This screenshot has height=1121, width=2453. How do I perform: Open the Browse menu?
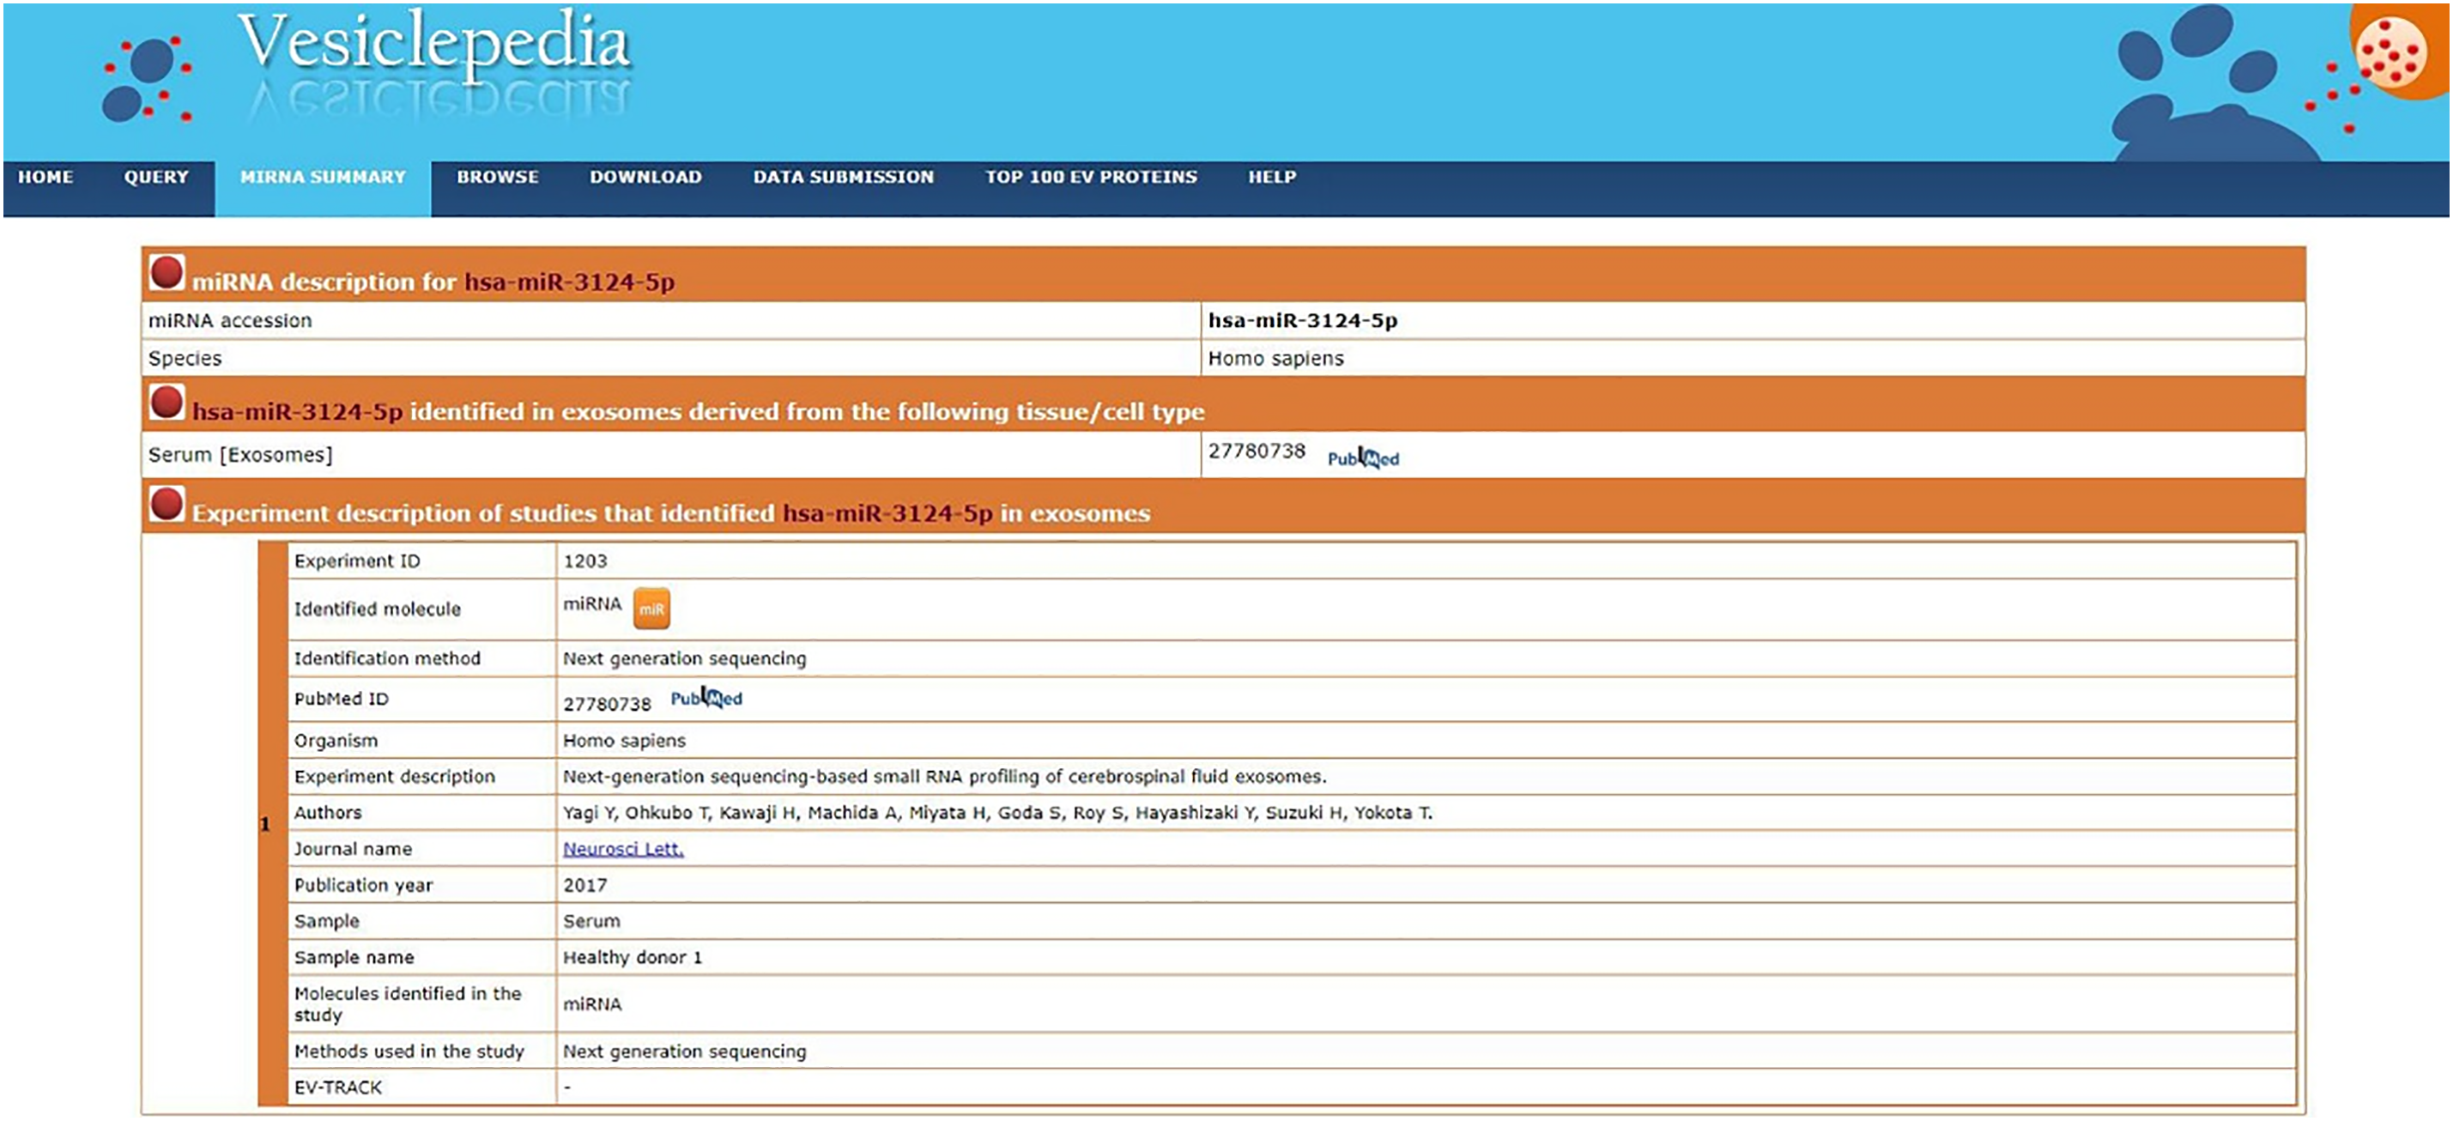pos(497,176)
